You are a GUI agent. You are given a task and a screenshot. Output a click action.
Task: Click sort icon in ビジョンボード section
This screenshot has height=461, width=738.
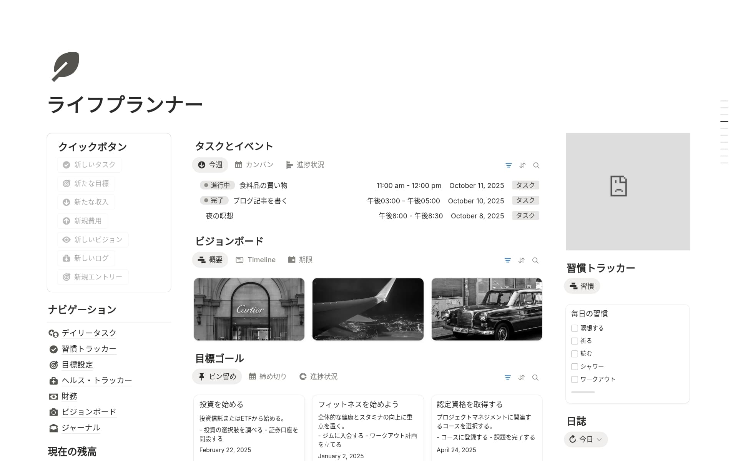click(521, 260)
